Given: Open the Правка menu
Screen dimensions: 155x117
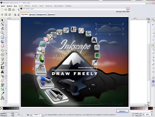Looking at the screenshot, I should tap(9, 6).
